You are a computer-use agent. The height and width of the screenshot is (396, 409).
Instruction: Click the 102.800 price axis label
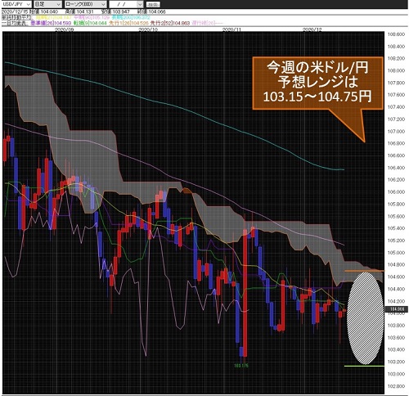pos(396,386)
